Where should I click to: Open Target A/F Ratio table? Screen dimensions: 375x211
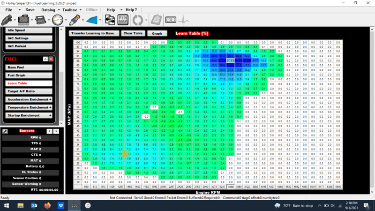click(29, 91)
